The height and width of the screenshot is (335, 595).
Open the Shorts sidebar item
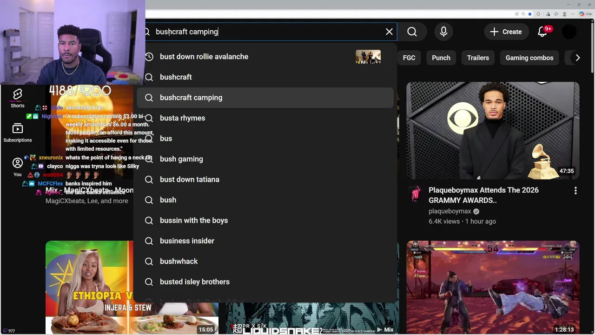[18, 98]
